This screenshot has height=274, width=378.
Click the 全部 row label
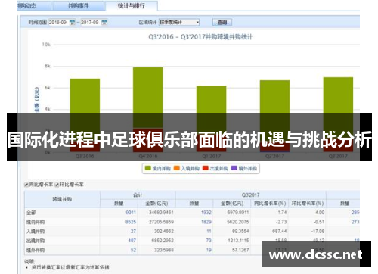(31, 213)
